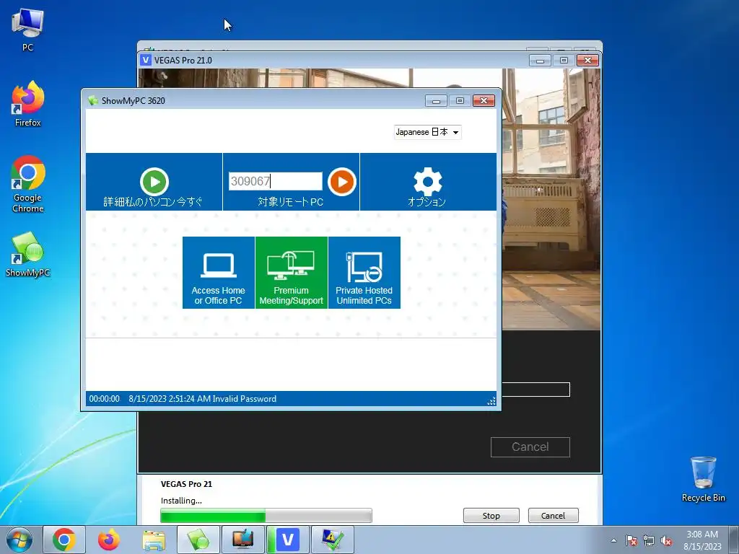The height and width of the screenshot is (554, 739).
Task: Open Firefox desktop shortcut
Action: click(x=28, y=104)
